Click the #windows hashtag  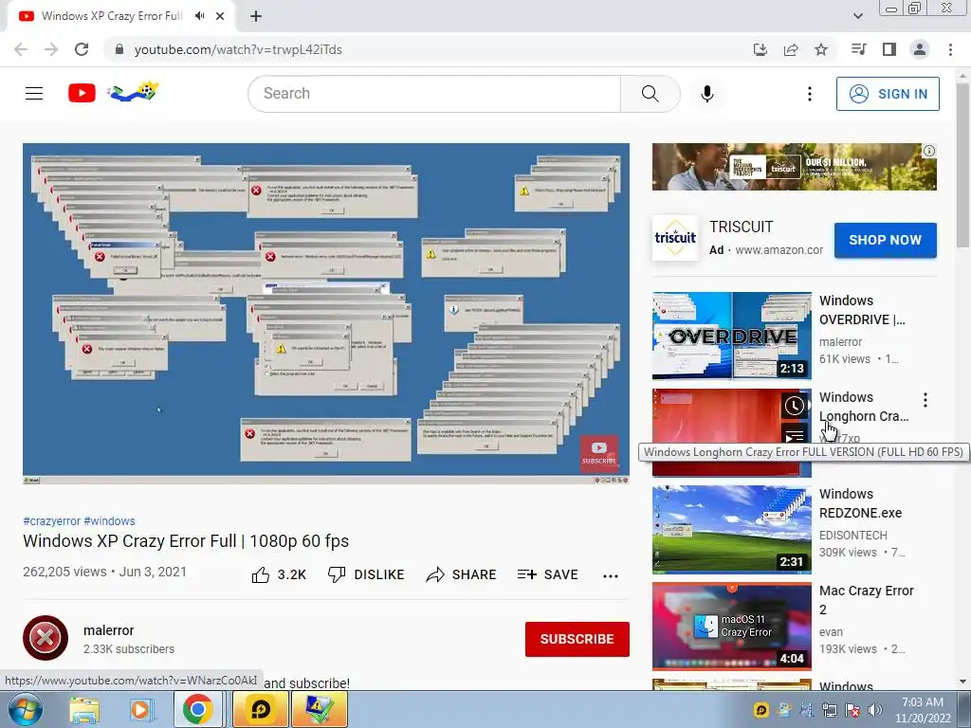point(109,521)
